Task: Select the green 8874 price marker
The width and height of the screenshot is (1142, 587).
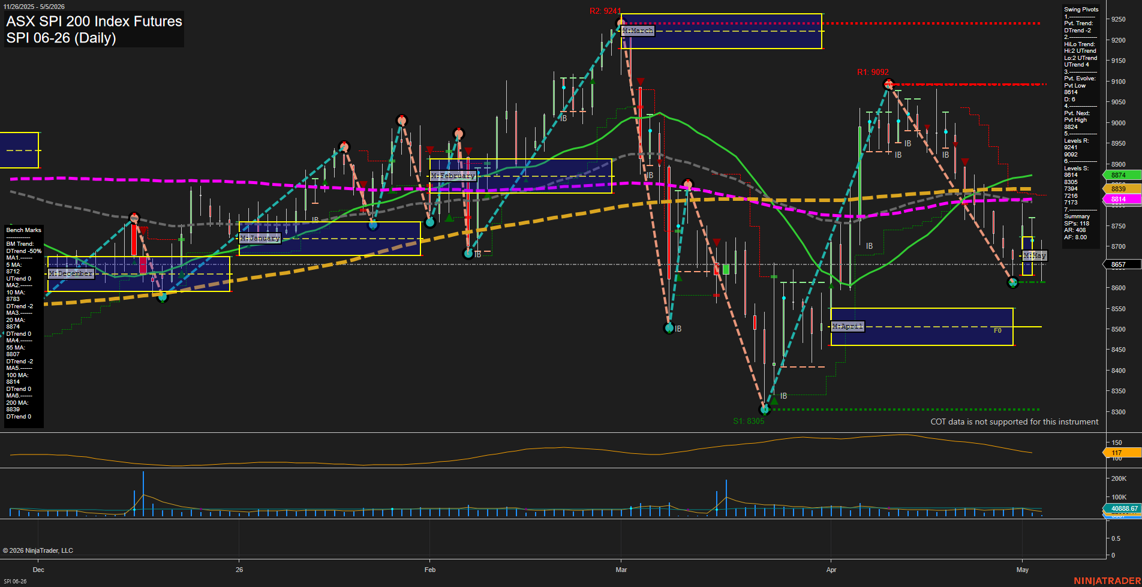Action: tap(1122, 175)
